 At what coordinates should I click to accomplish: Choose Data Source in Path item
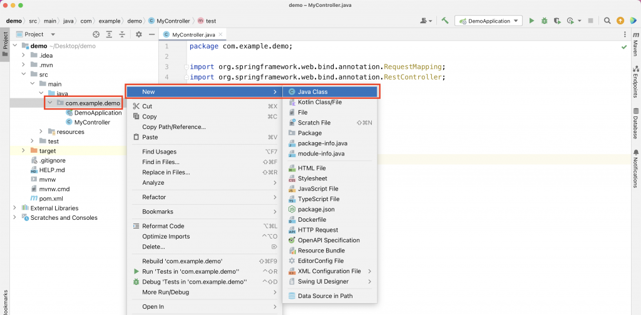(x=329, y=296)
